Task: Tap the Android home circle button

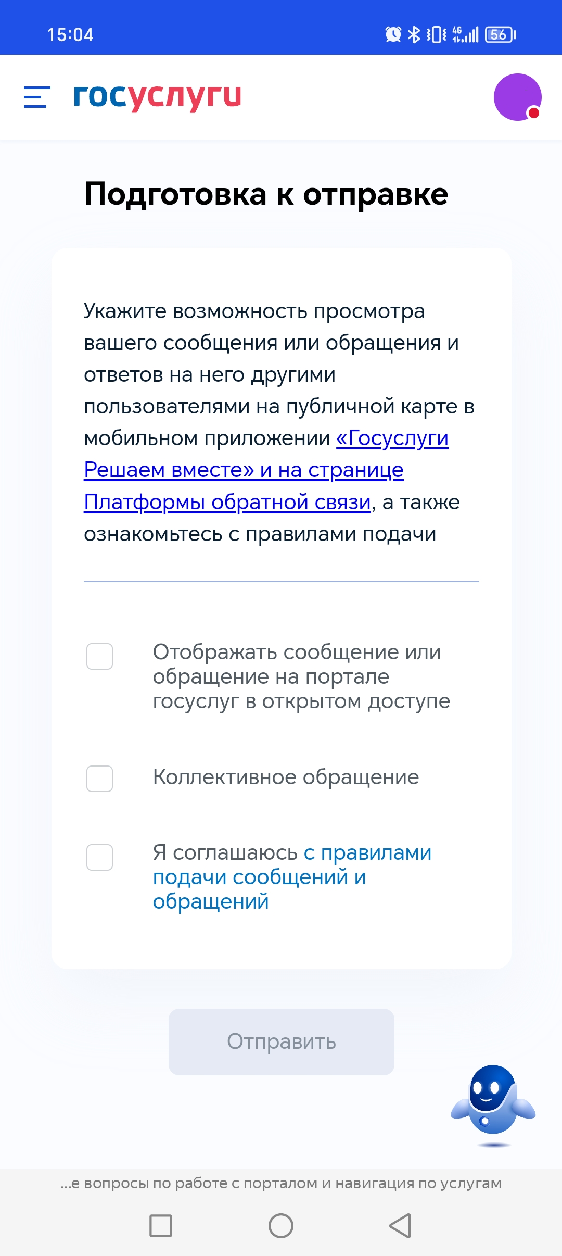Action: [x=281, y=1225]
